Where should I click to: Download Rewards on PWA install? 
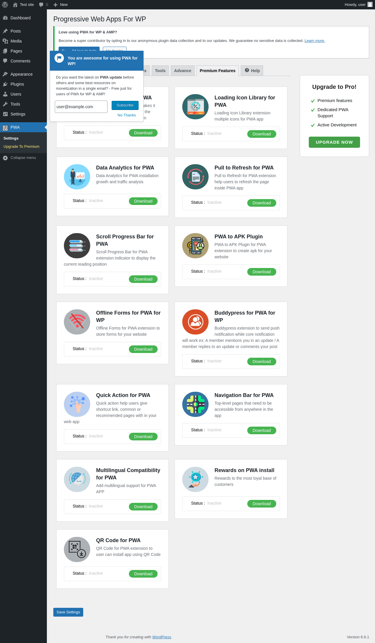[x=262, y=504]
